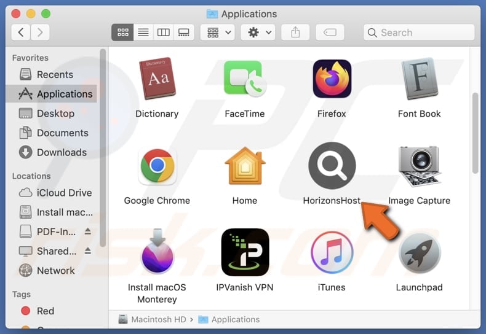Screen dimensions: 486x334
Task: Close the Finder window with the red button
Action: click(16, 14)
